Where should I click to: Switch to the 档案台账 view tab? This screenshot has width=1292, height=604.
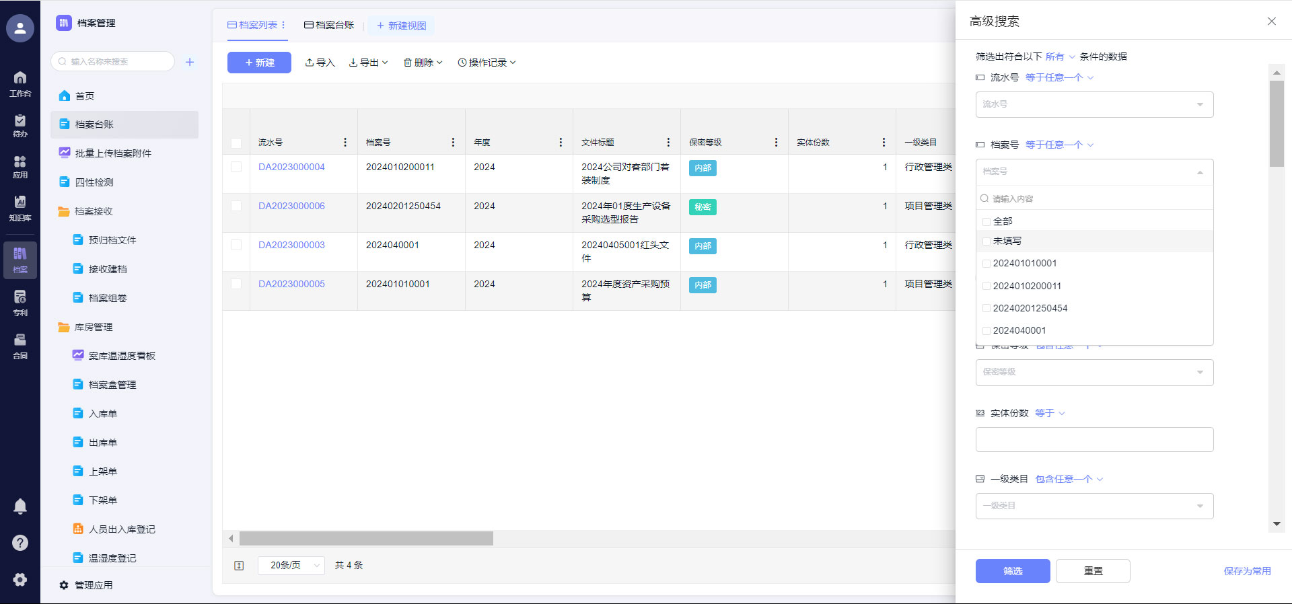click(329, 25)
